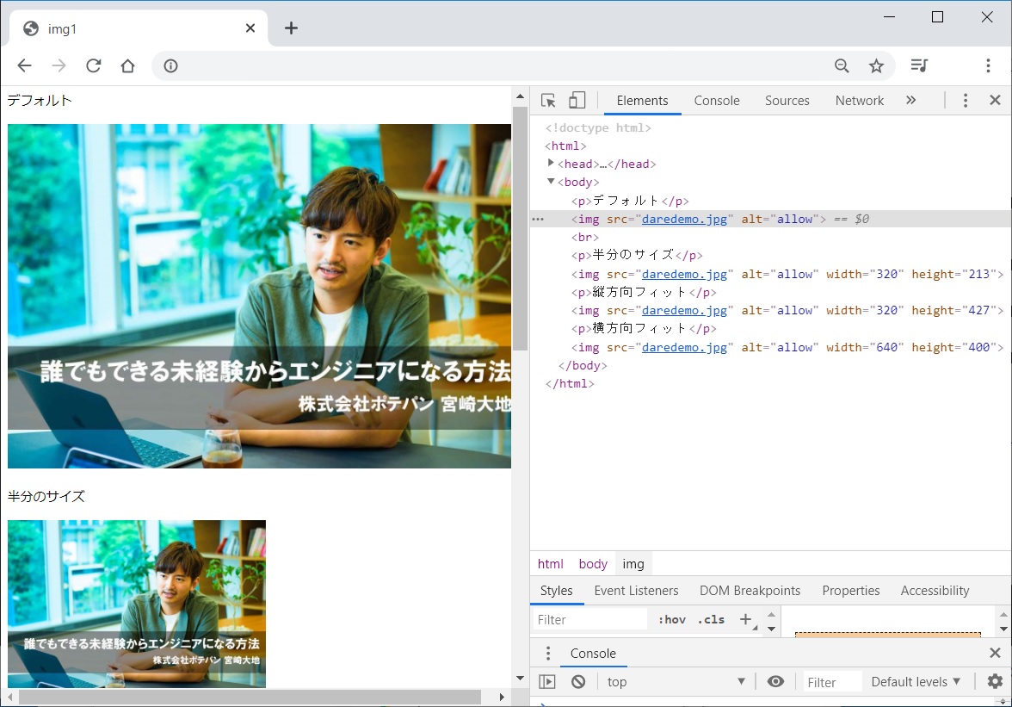The width and height of the screenshot is (1012, 707).
Task: Clear the console
Action: pos(578,682)
